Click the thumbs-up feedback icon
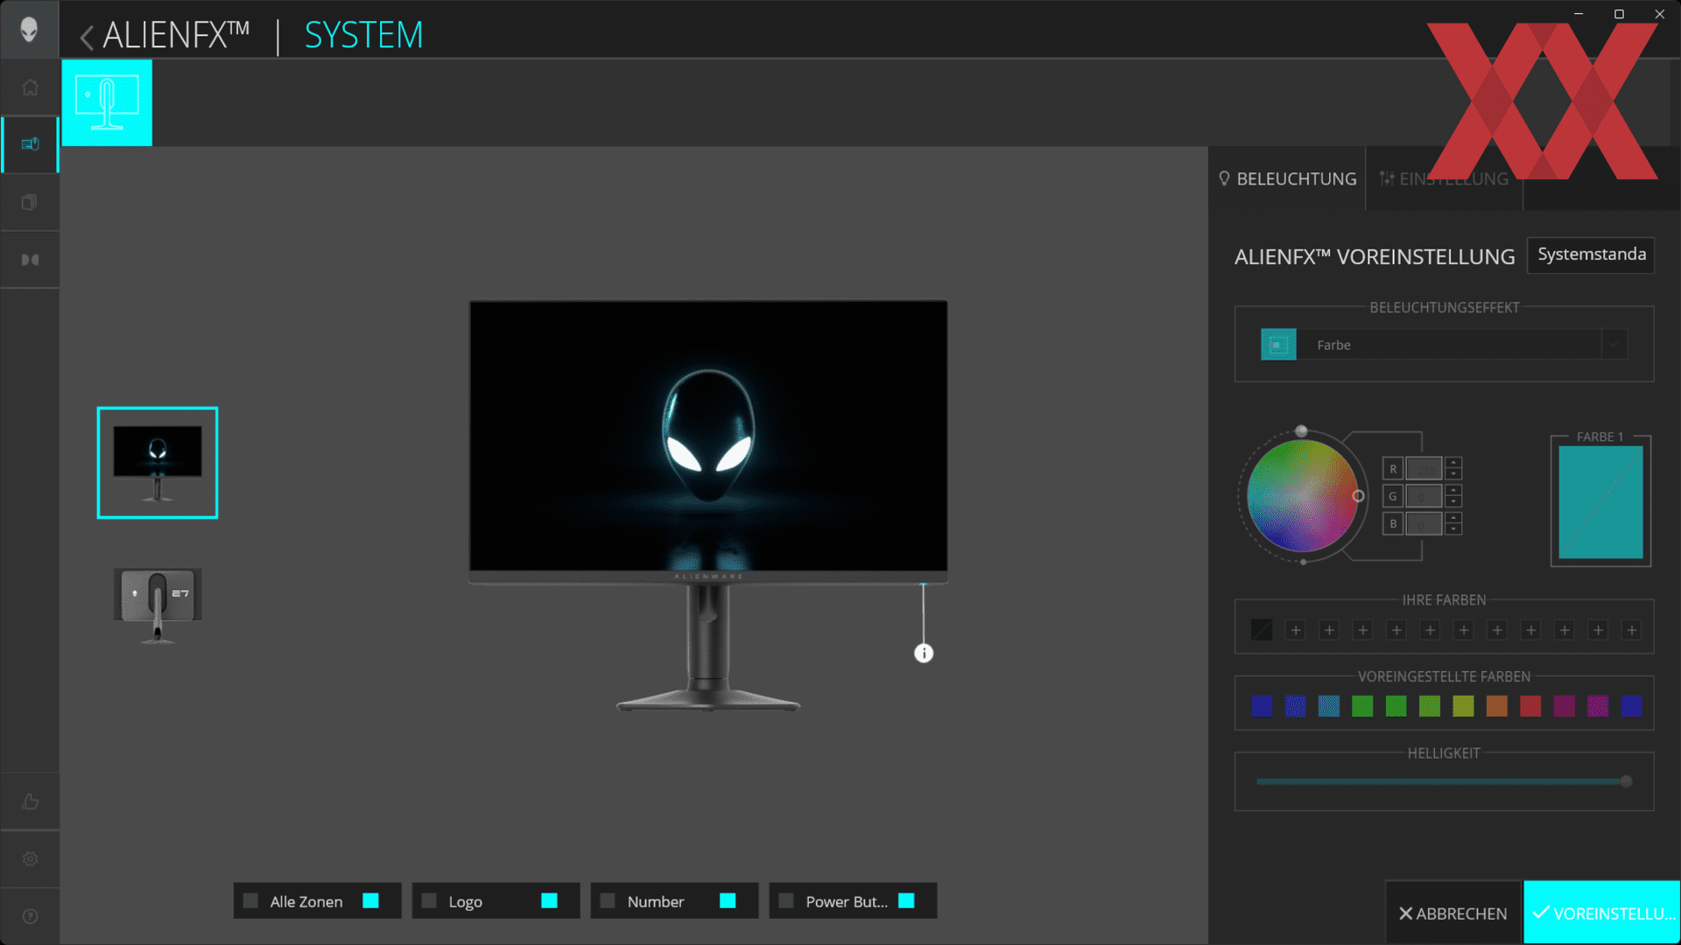The height and width of the screenshot is (945, 1681). point(30,801)
